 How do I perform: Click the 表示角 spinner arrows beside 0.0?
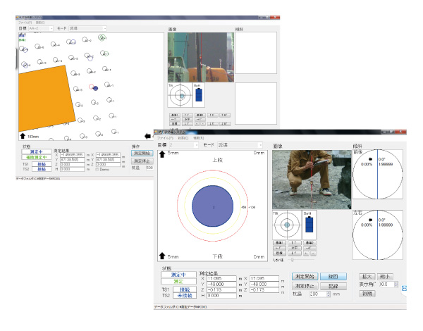tap(396, 285)
